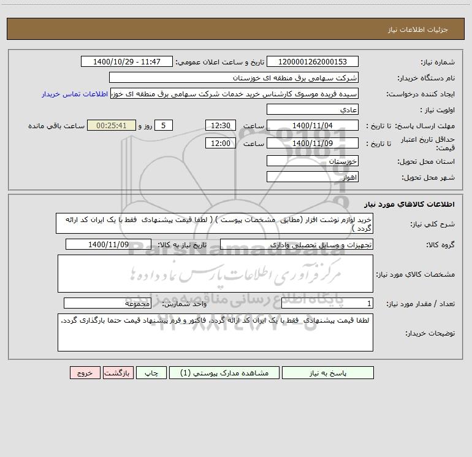
Task: Click the delivery city field اهواز
Action: (313, 177)
